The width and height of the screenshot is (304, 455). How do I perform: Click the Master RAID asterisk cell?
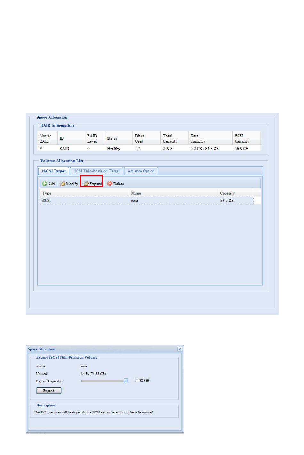tap(41, 149)
